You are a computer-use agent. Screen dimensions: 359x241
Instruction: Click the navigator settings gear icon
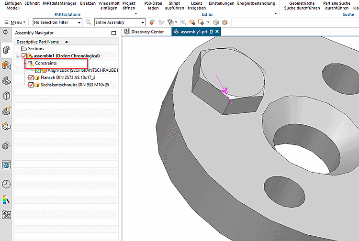pos(6,33)
